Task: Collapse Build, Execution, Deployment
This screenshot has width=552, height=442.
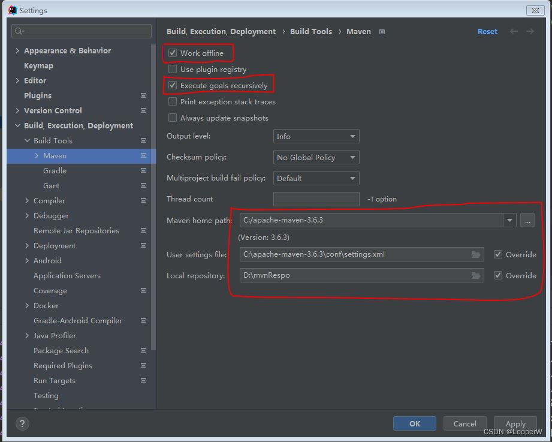Action: tap(17, 125)
